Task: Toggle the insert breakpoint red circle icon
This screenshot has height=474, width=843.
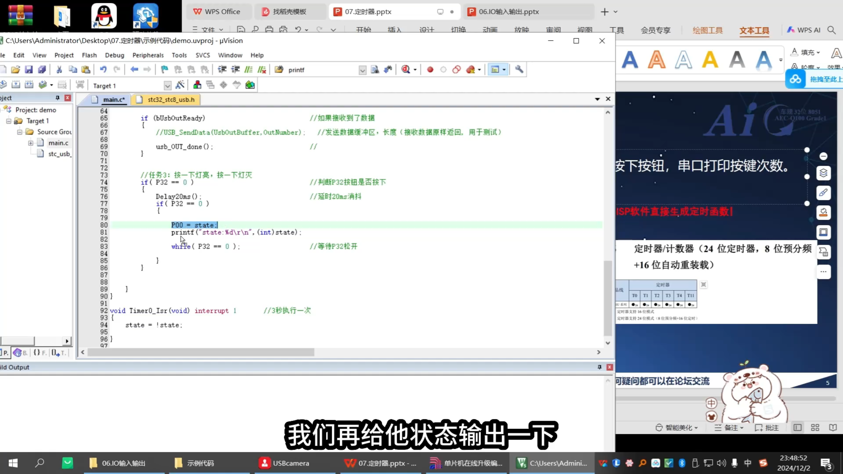Action: (430, 69)
